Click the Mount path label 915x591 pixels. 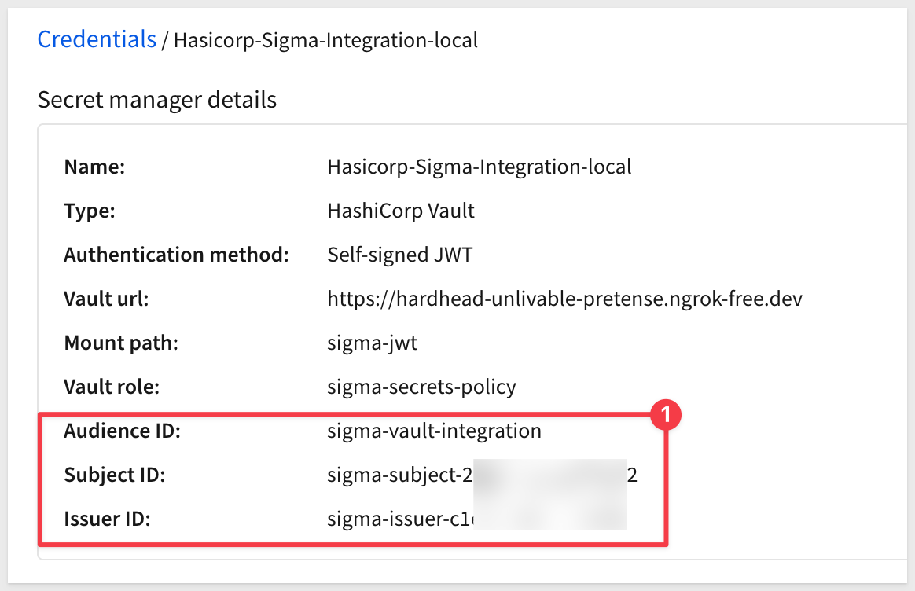[x=121, y=343]
